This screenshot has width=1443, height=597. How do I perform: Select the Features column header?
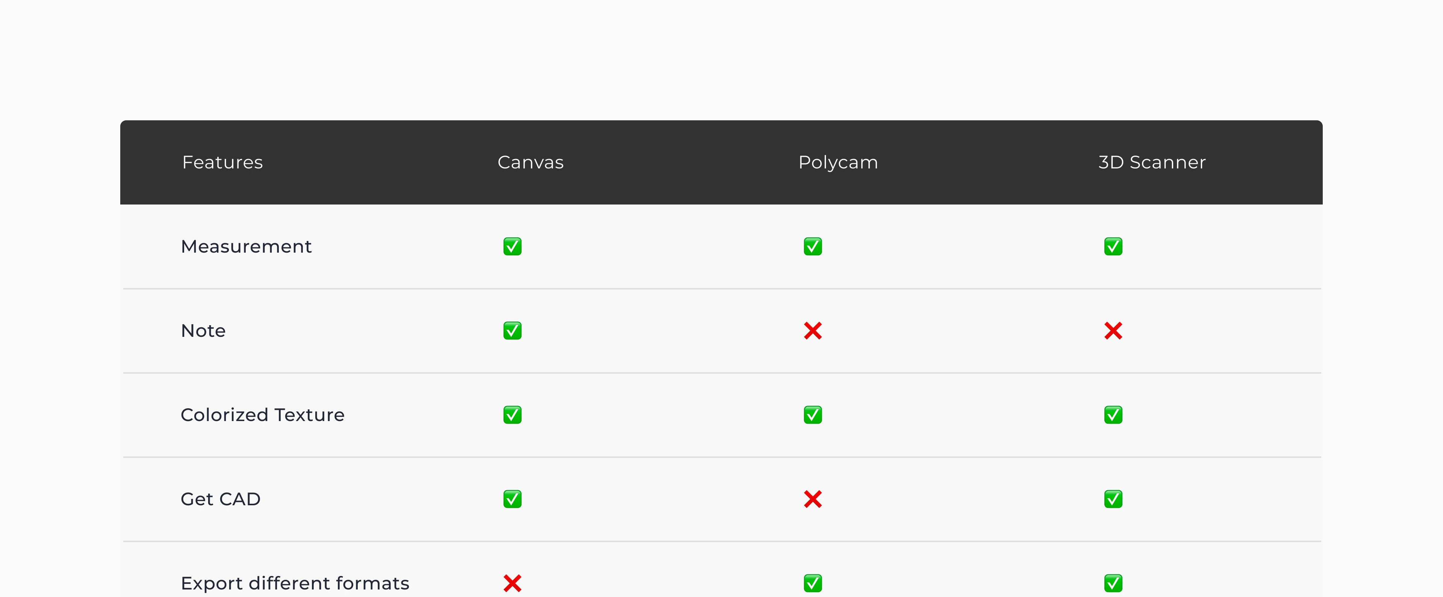pyautogui.click(x=222, y=162)
